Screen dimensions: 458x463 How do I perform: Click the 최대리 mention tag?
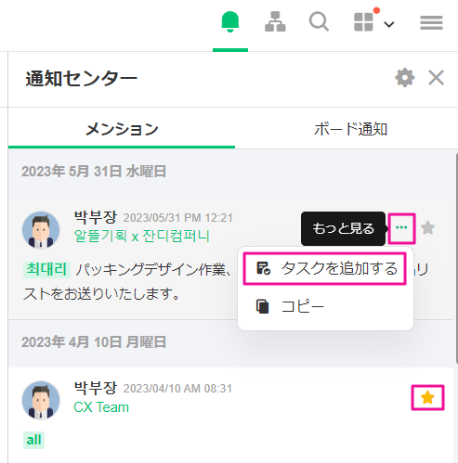tap(46, 269)
